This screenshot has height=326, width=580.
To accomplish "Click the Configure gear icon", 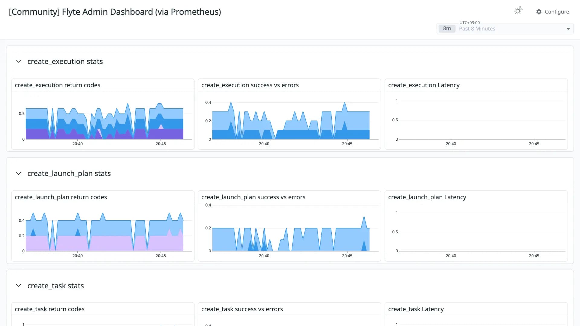I will (539, 12).
